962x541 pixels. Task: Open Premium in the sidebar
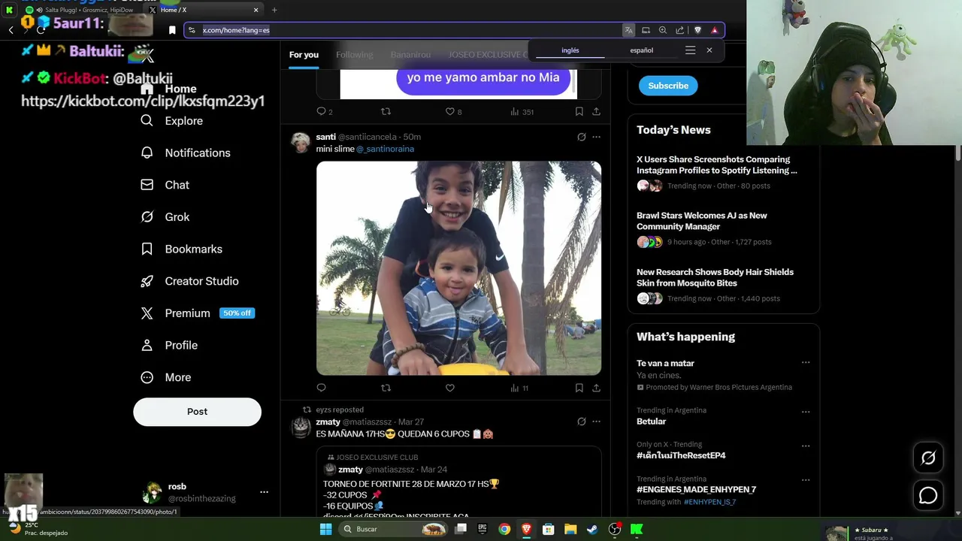198,313
